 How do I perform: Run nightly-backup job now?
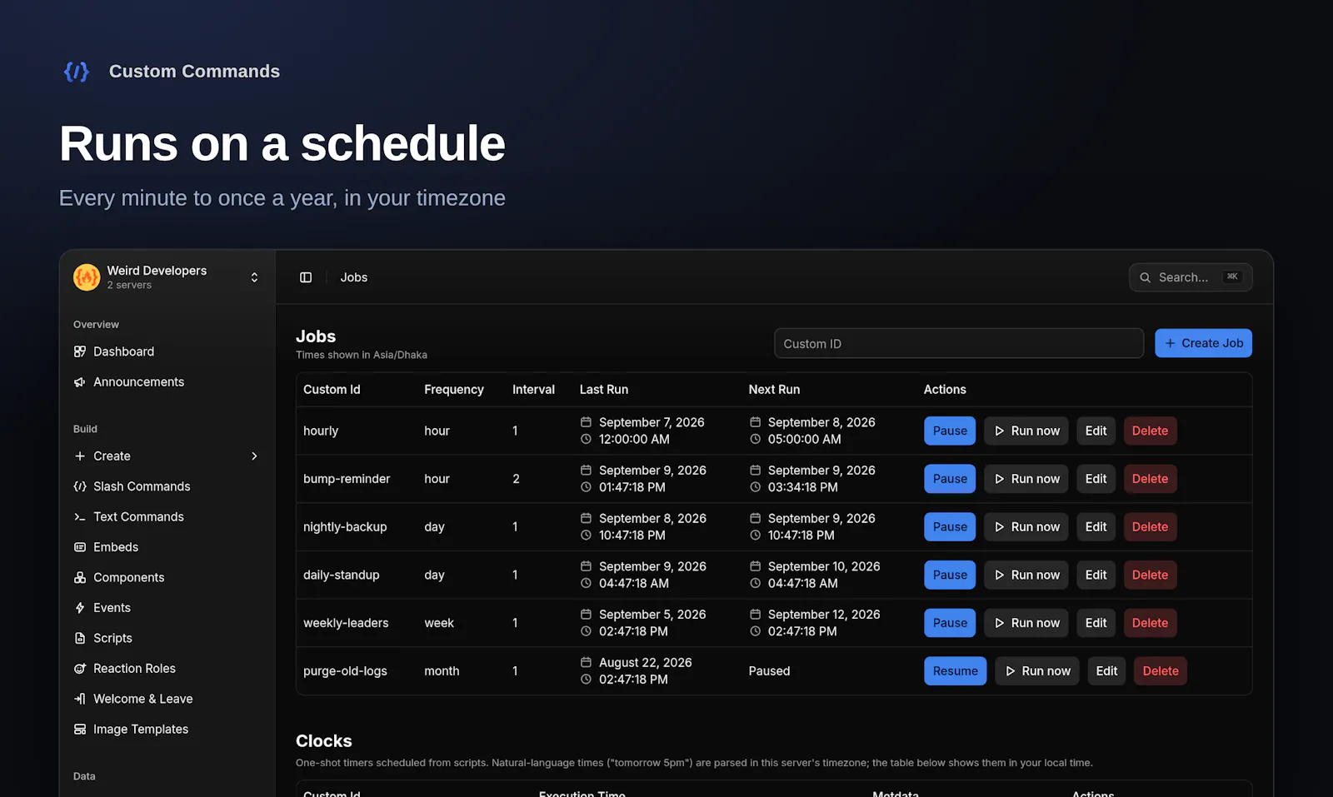(1026, 527)
